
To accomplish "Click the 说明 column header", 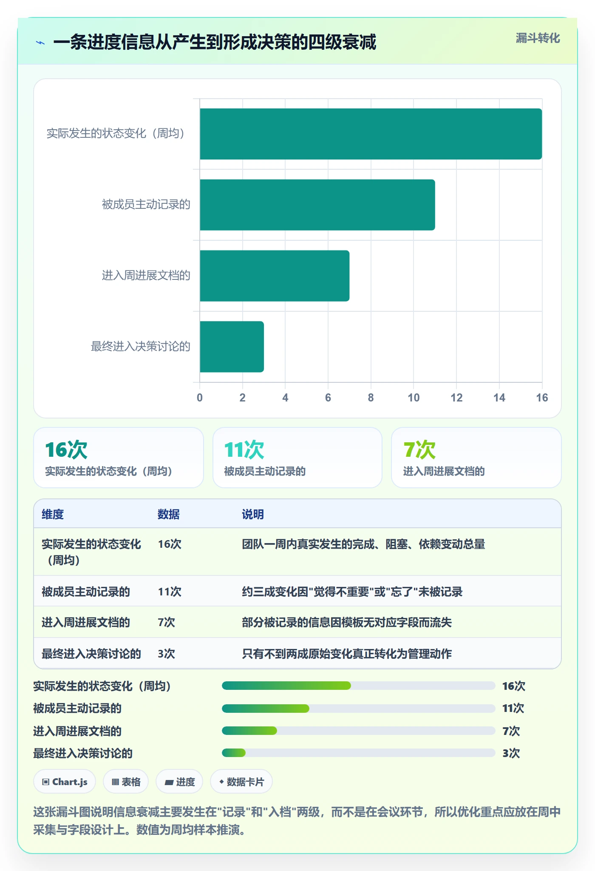I will [x=253, y=514].
